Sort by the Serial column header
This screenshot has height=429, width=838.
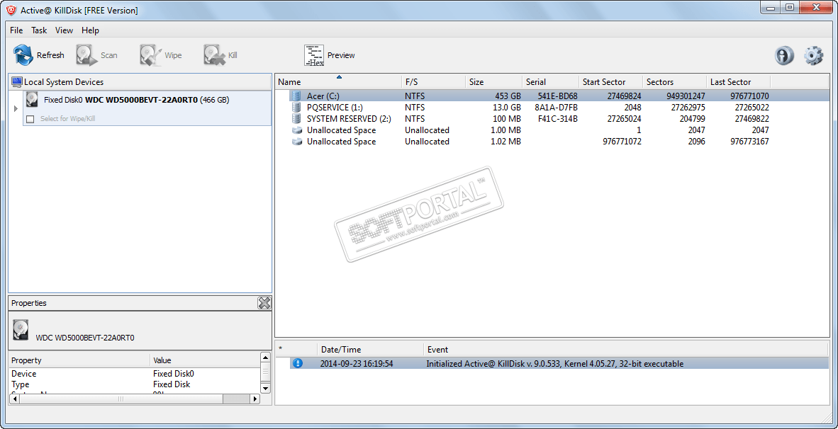pyautogui.click(x=550, y=81)
